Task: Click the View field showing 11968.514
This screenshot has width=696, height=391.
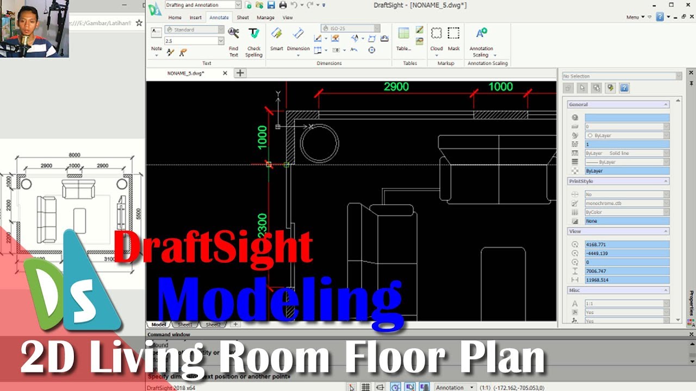Action: click(627, 280)
